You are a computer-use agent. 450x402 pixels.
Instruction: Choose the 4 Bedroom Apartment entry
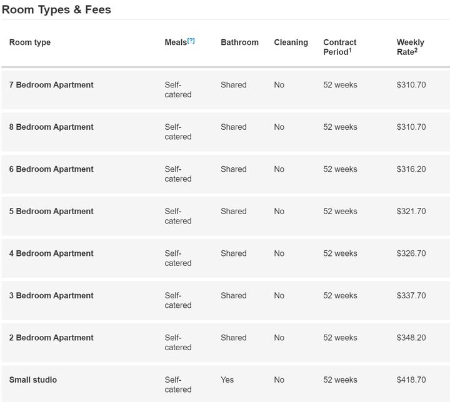pyautogui.click(x=51, y=253)
